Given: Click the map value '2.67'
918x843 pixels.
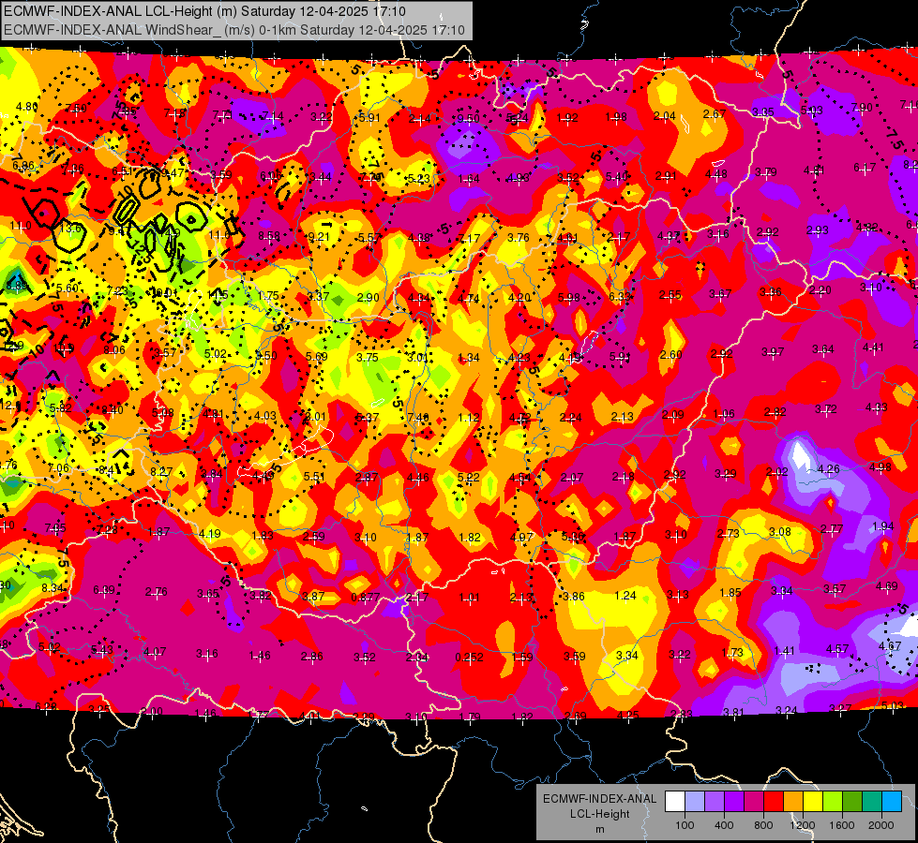Looking at the screenshot, I should (715, 114).
